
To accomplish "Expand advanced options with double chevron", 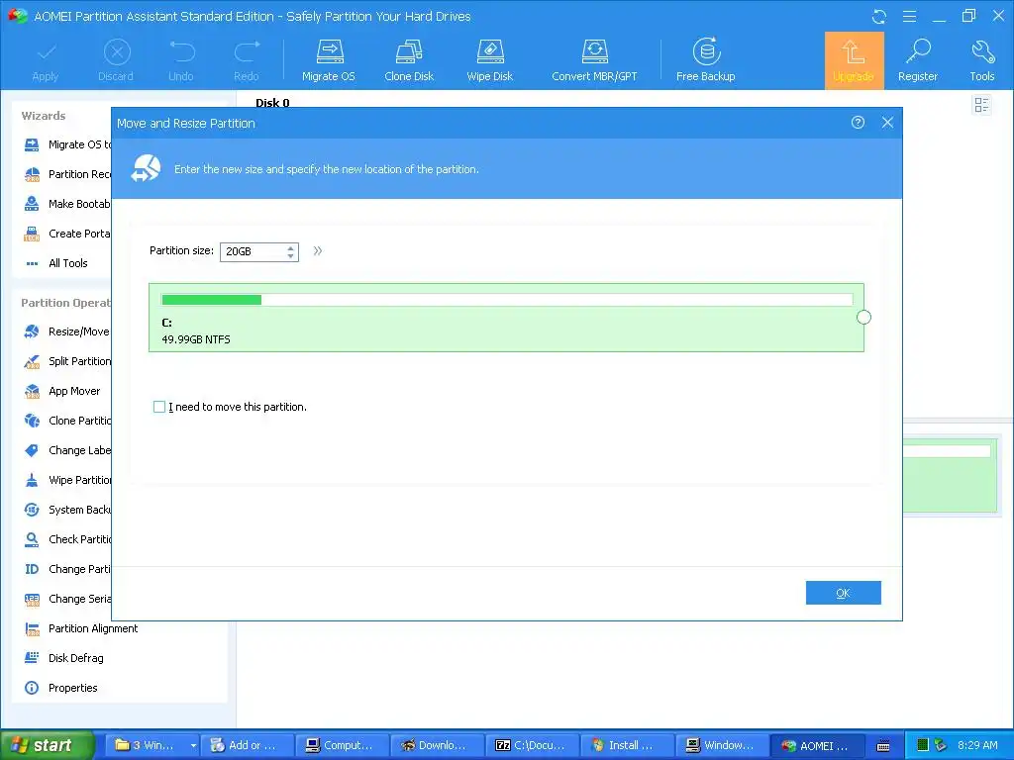I will [318, 250].
